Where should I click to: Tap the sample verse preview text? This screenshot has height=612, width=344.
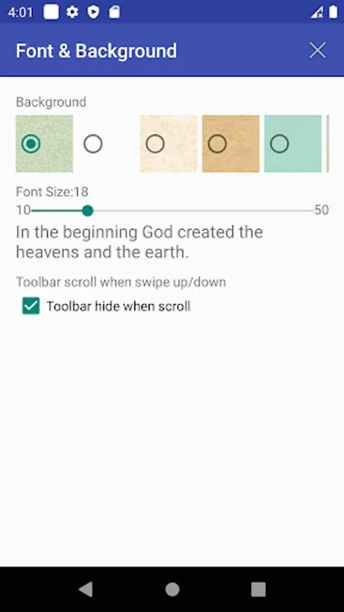139,242
